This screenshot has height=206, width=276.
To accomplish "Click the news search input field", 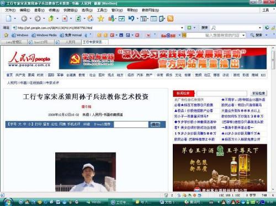I will click(x=222, y=94).
